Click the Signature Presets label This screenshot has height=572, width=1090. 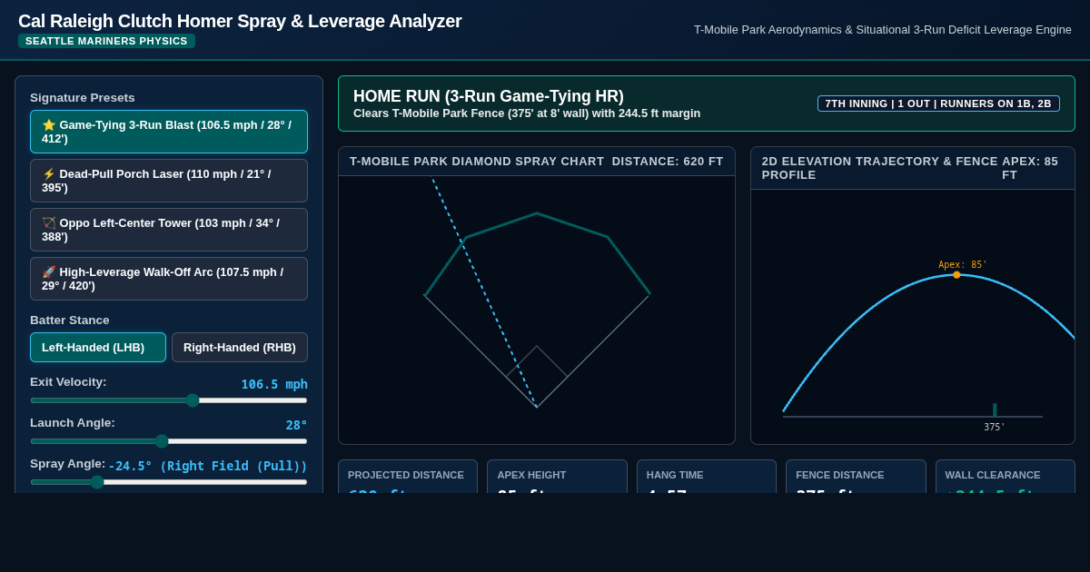[83, 98]
